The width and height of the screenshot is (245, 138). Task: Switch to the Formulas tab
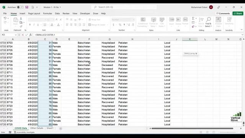coord(47,13)
